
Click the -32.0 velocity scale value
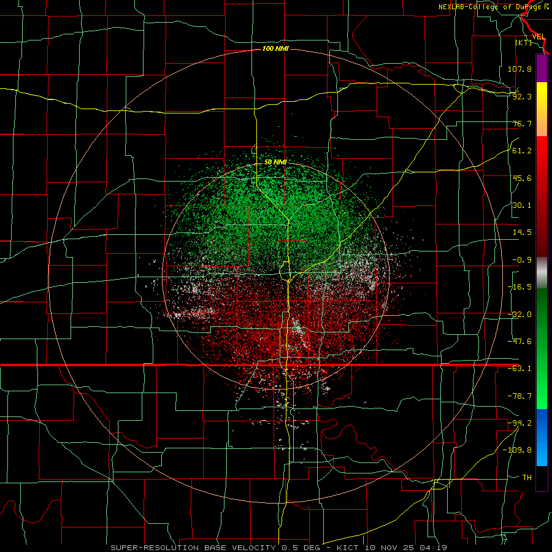click(519, 315)
